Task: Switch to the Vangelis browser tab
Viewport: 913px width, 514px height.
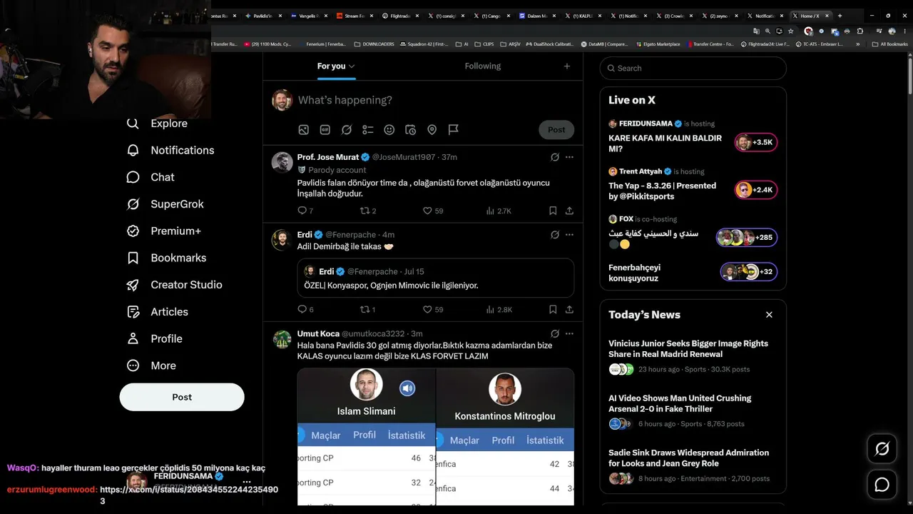Action: [x=308, y=16]
